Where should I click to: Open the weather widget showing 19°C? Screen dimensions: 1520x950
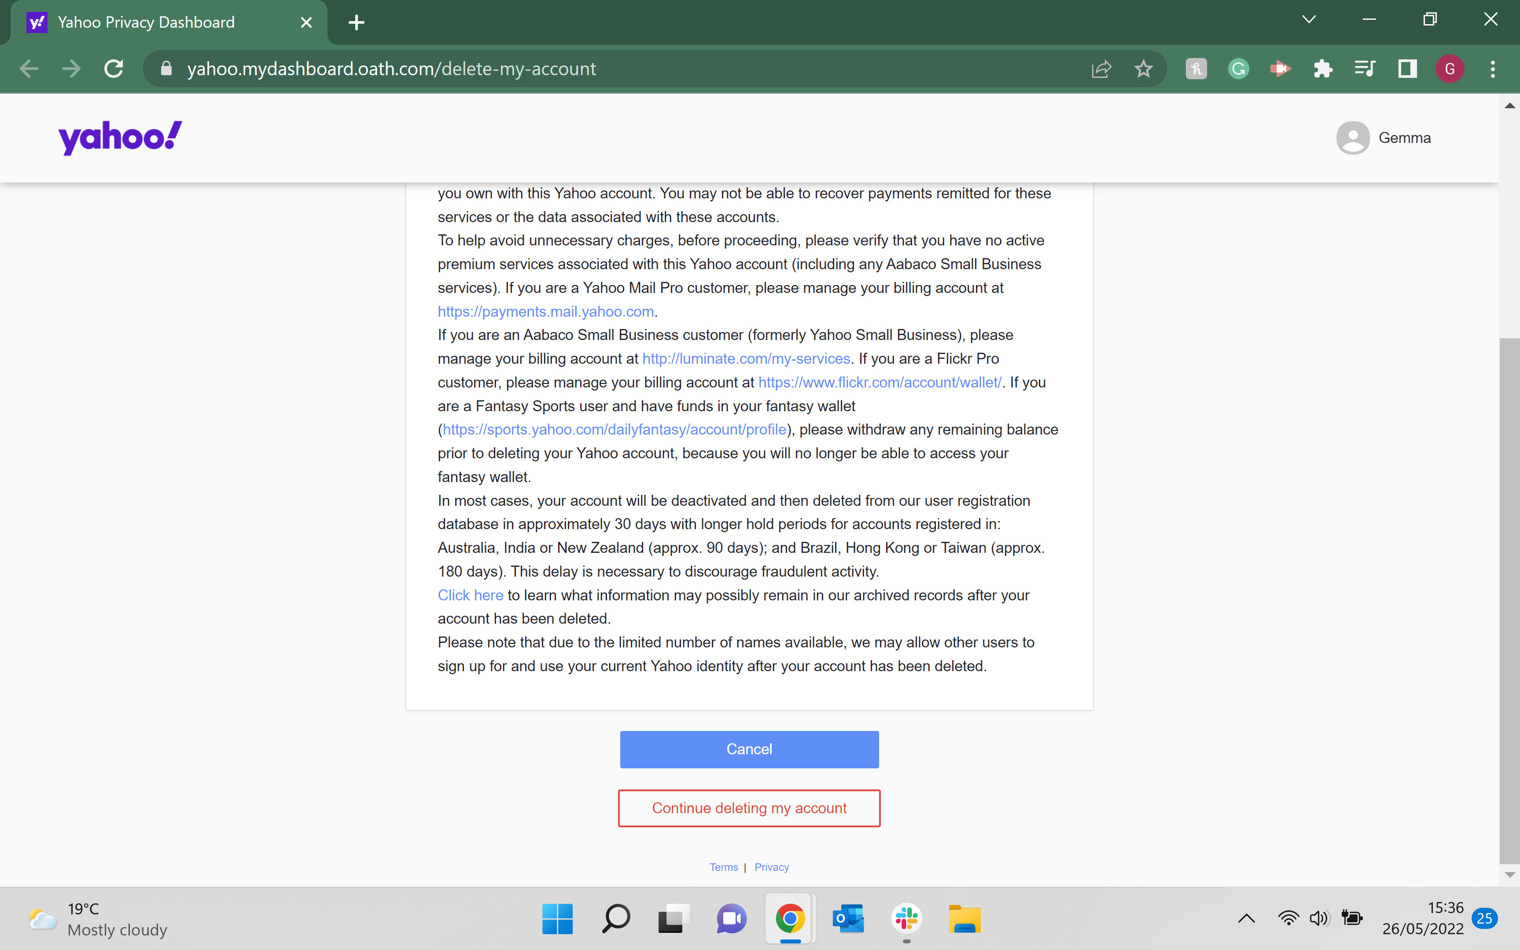98,919
